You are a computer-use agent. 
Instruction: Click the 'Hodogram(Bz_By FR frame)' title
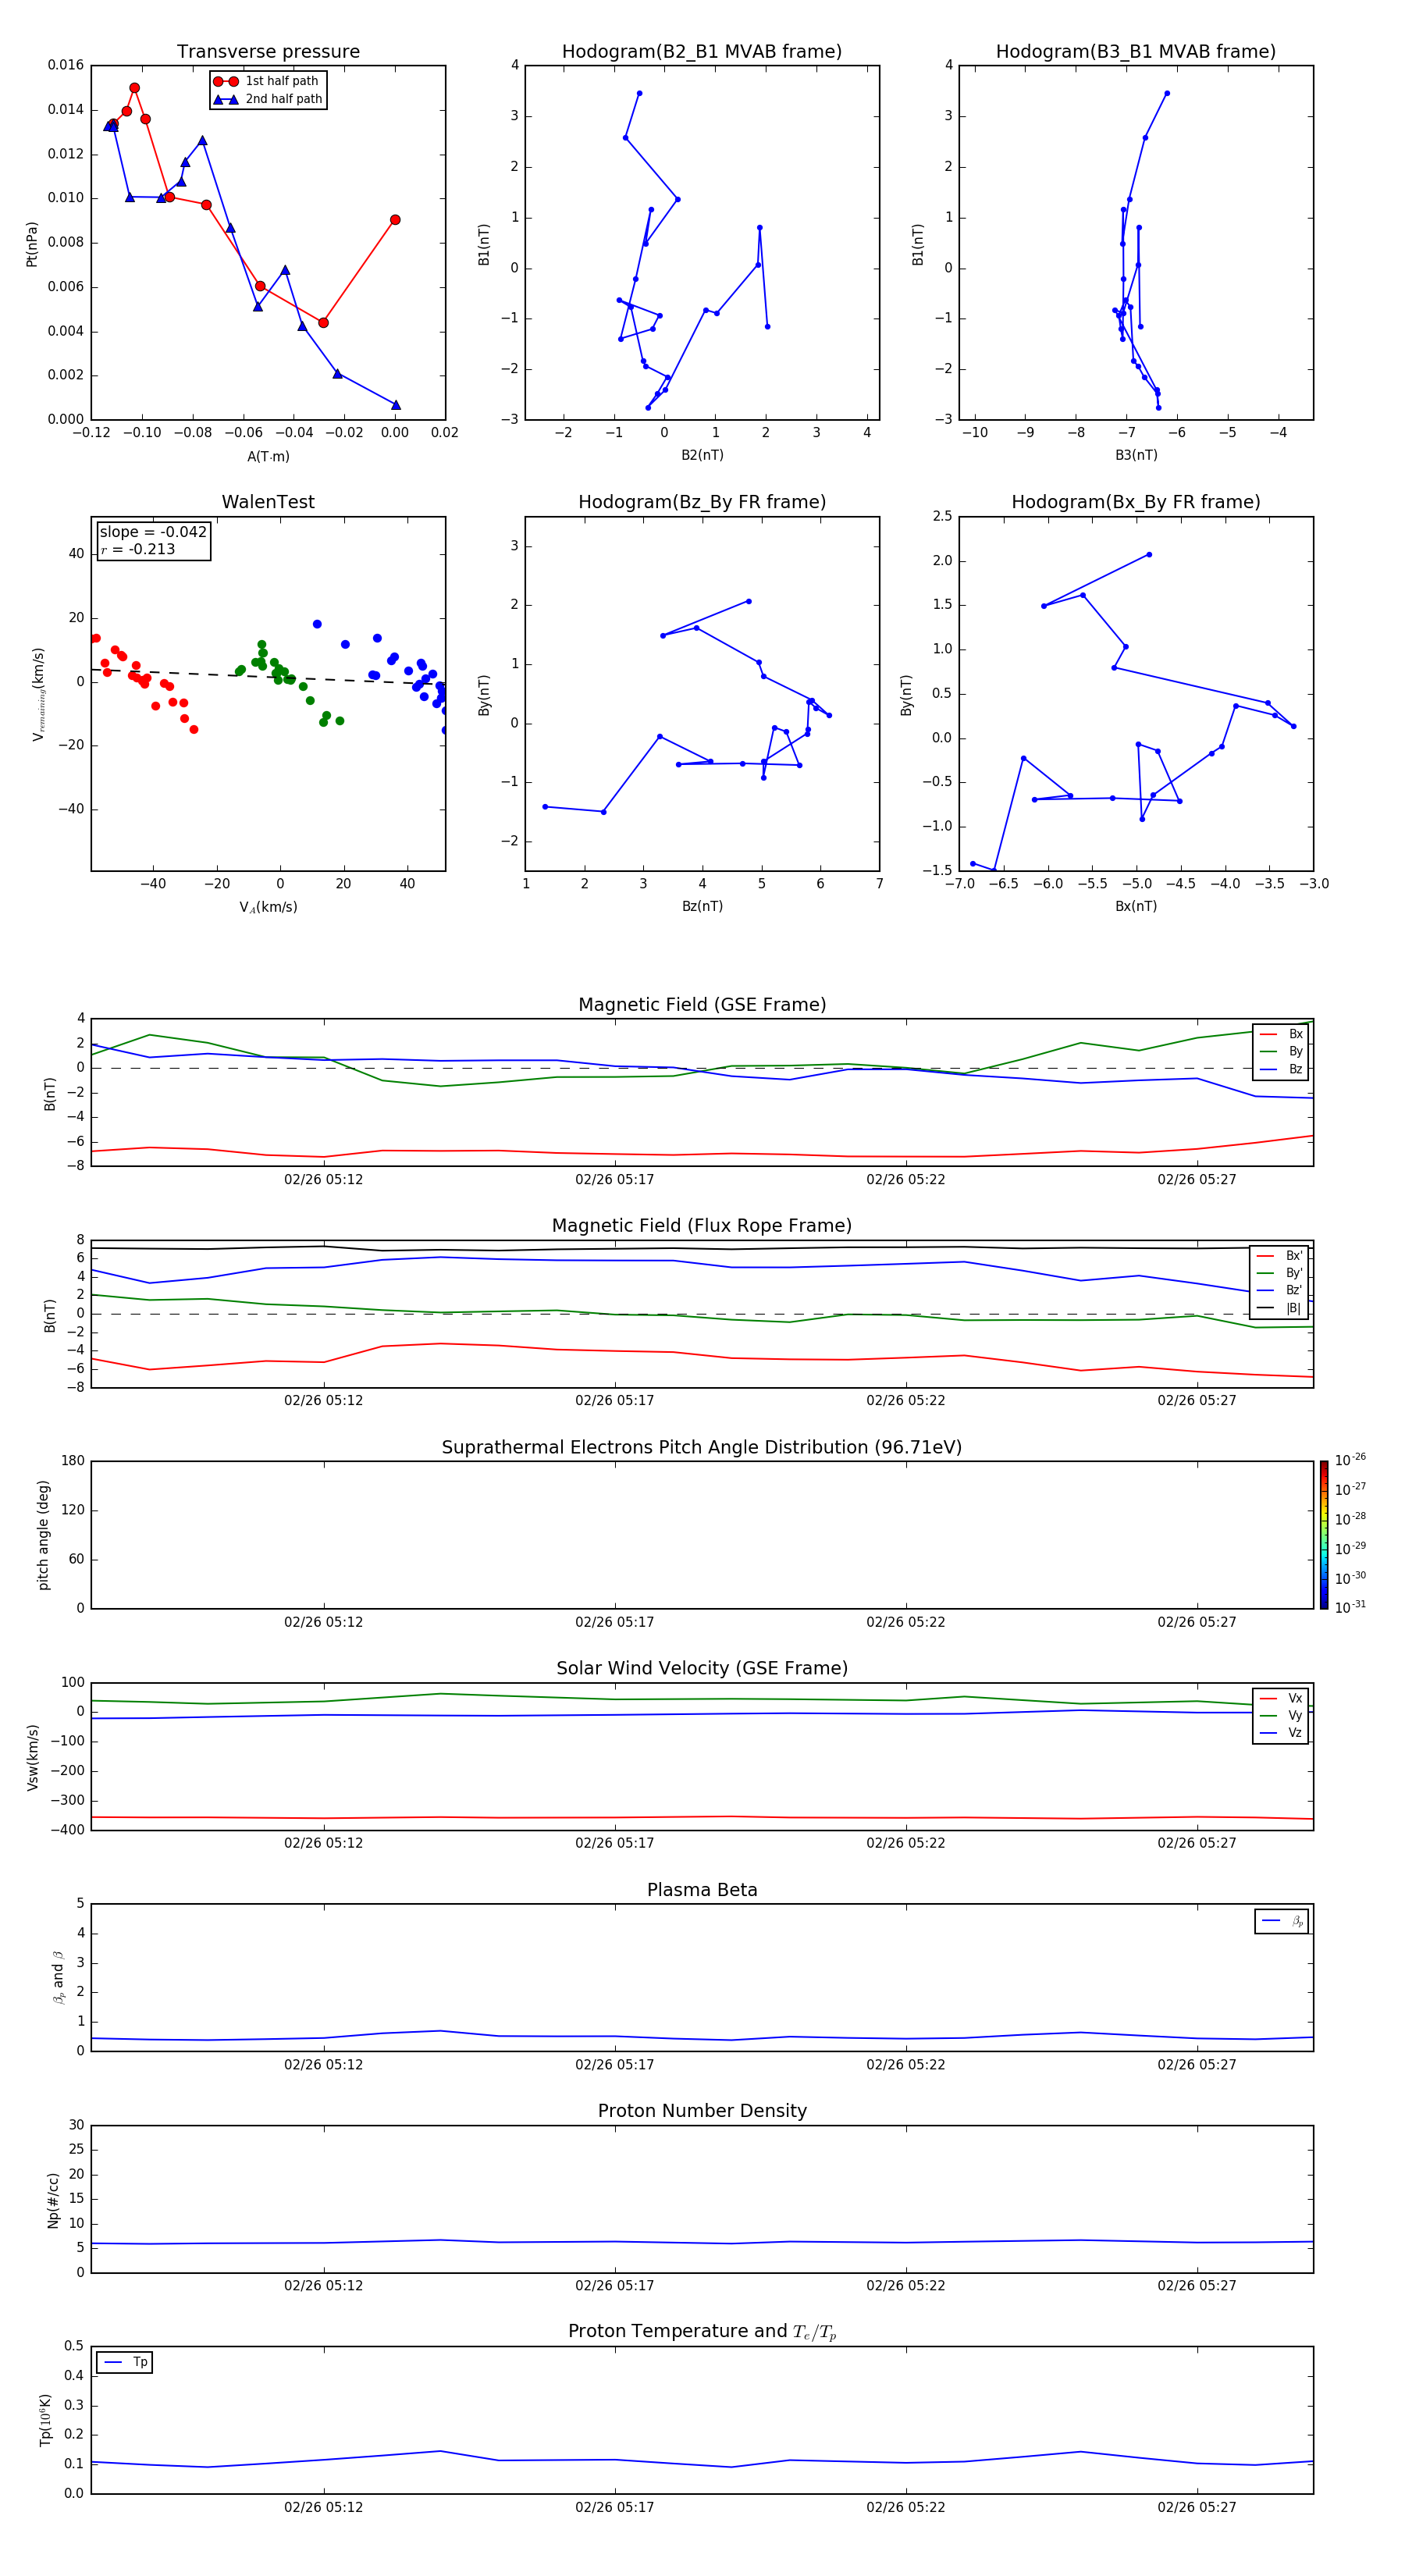click(x=702, y=502)
